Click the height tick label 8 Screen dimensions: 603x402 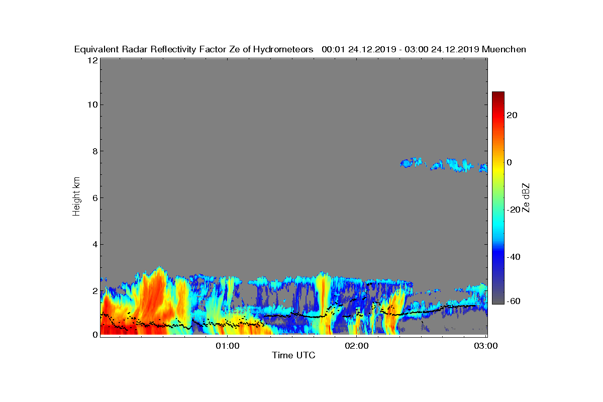click(94, 151)
